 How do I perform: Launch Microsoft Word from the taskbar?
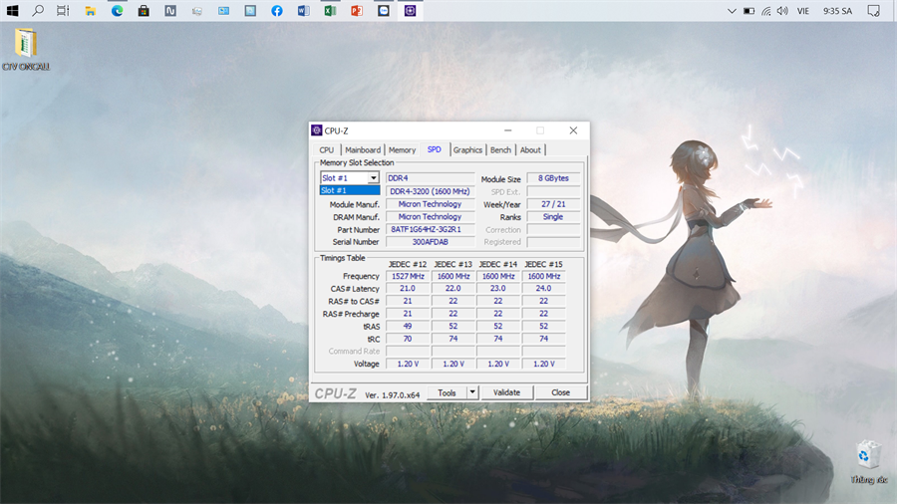303,11
